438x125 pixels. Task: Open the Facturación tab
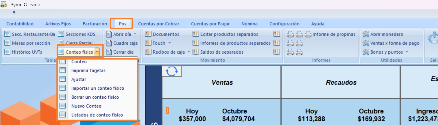(x=95, y=24)
